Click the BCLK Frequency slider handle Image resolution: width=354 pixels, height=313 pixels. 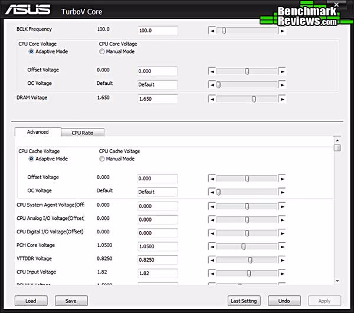pos(224,31)
